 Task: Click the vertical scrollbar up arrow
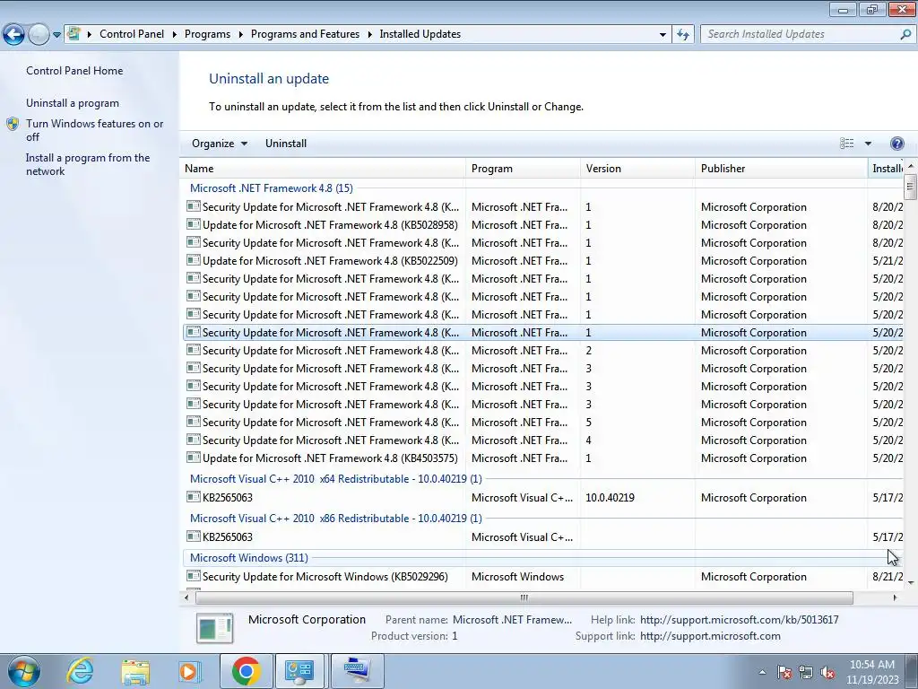(x=911, y=167)
